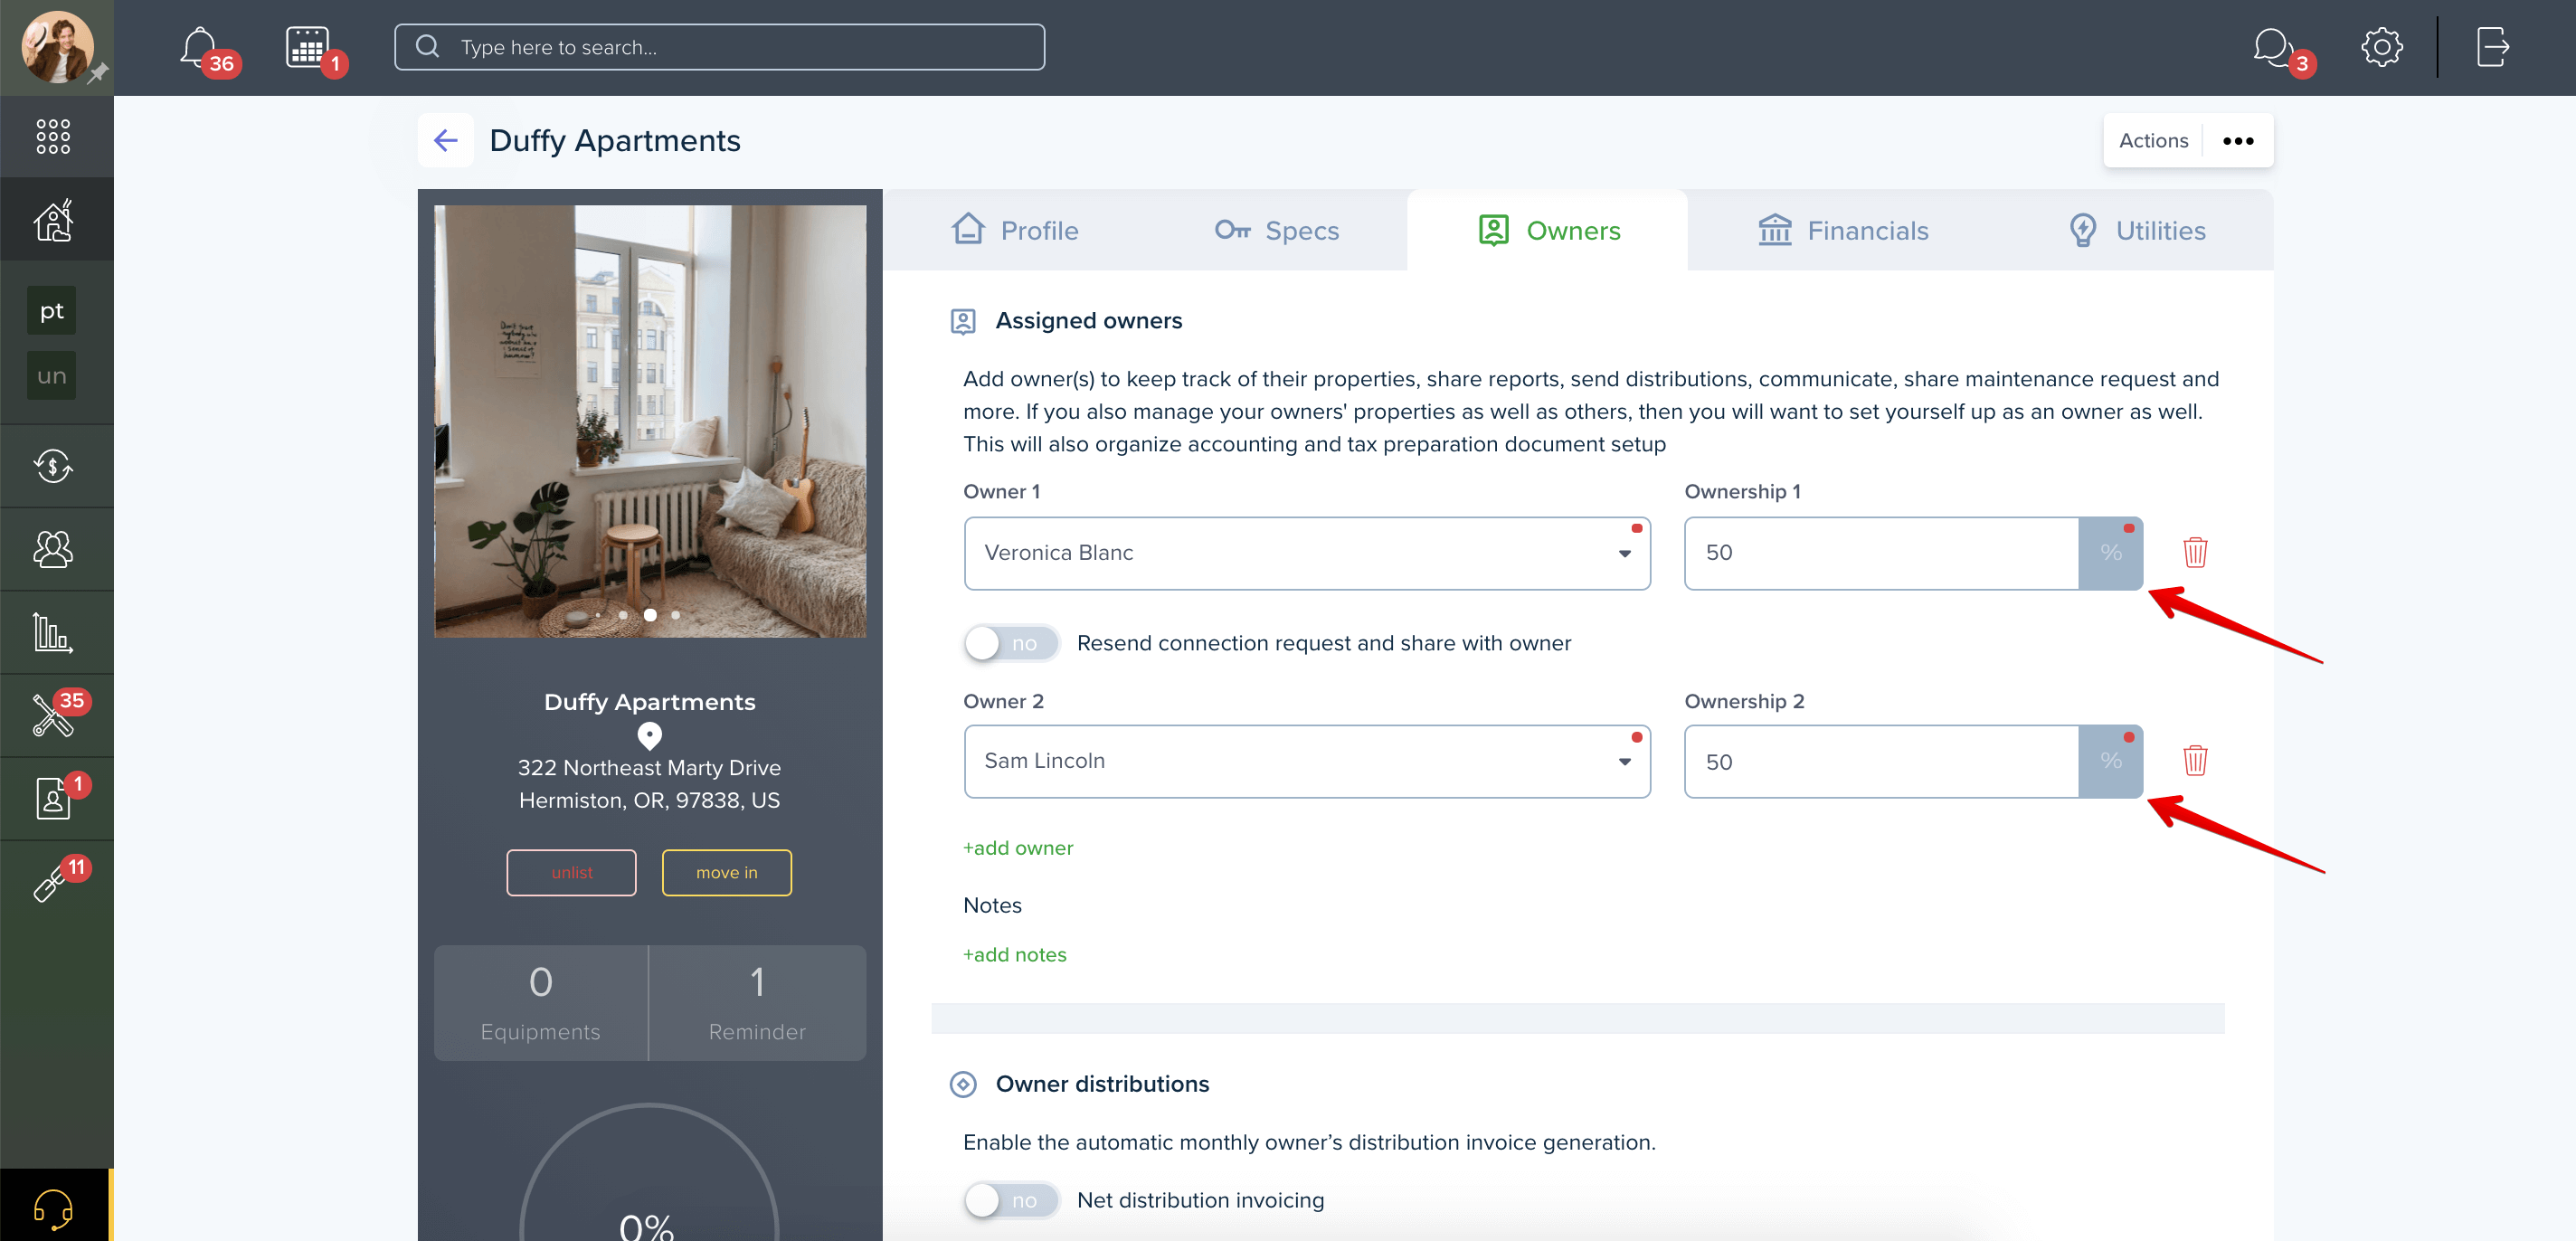
Task: Open the dashboard grid icon in sidebar
Action: pyautogui.click(x=53, y=136)
